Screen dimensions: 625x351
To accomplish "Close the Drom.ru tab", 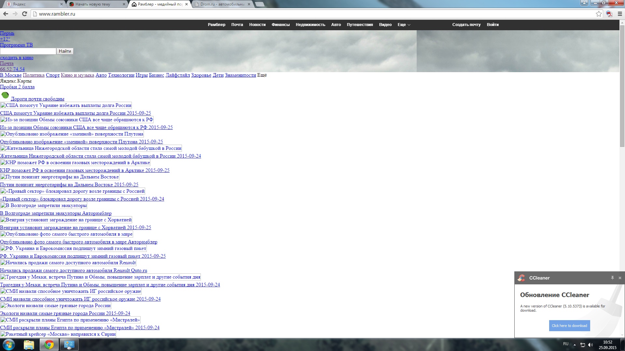I will tap(249, 4).
